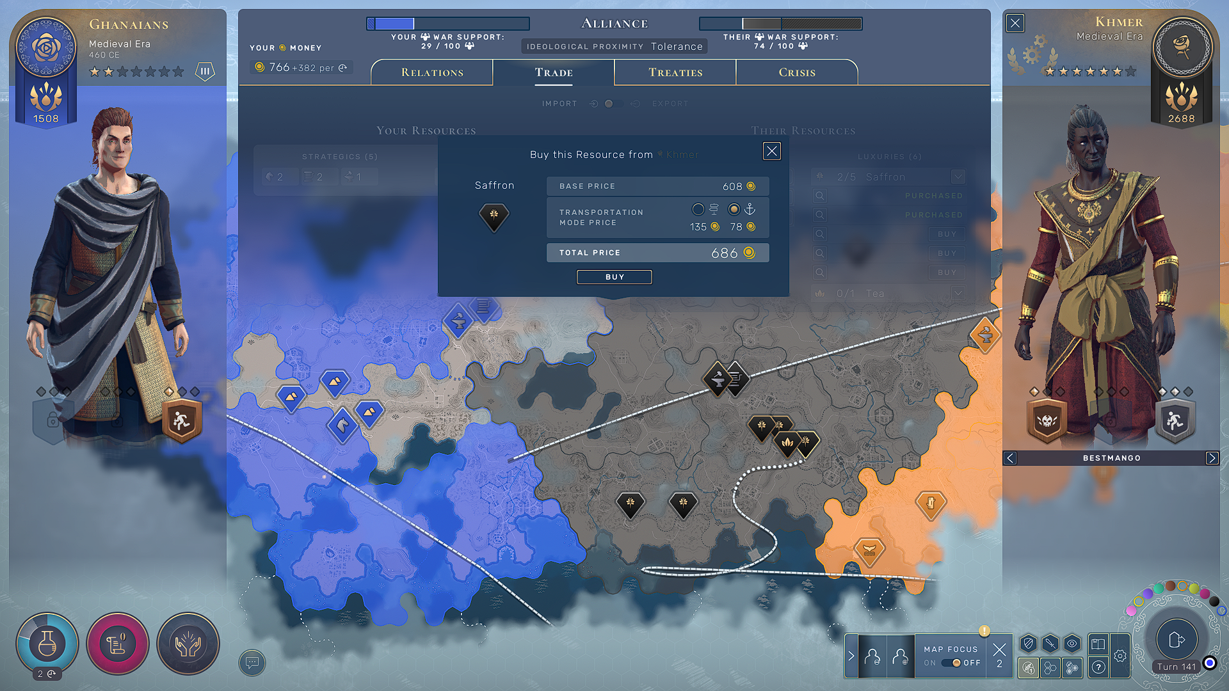Viewport: 1229px width, 691px height.
Task: Click the End Turn button
Action: click(1176, 639)
